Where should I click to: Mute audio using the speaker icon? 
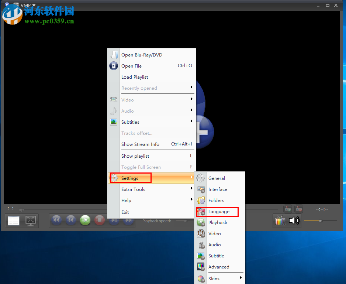point(294,220)
